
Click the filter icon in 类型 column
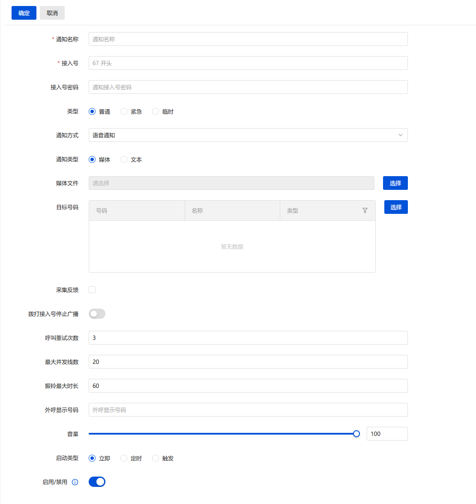(365, 210)
